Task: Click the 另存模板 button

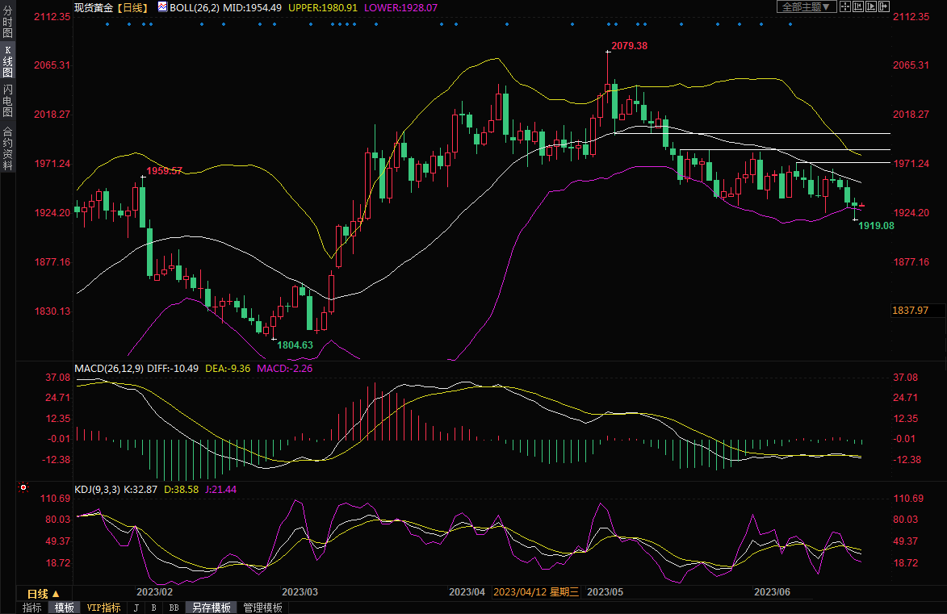Action: click(212, 608)
